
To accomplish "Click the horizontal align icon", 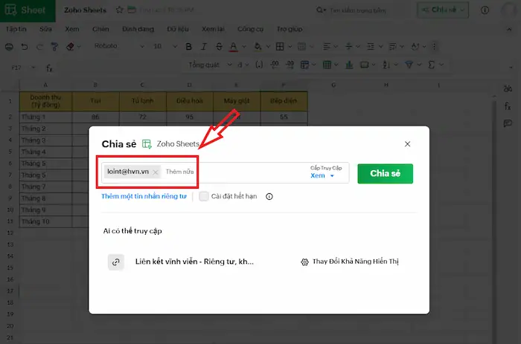I will [x=327, y=47].
